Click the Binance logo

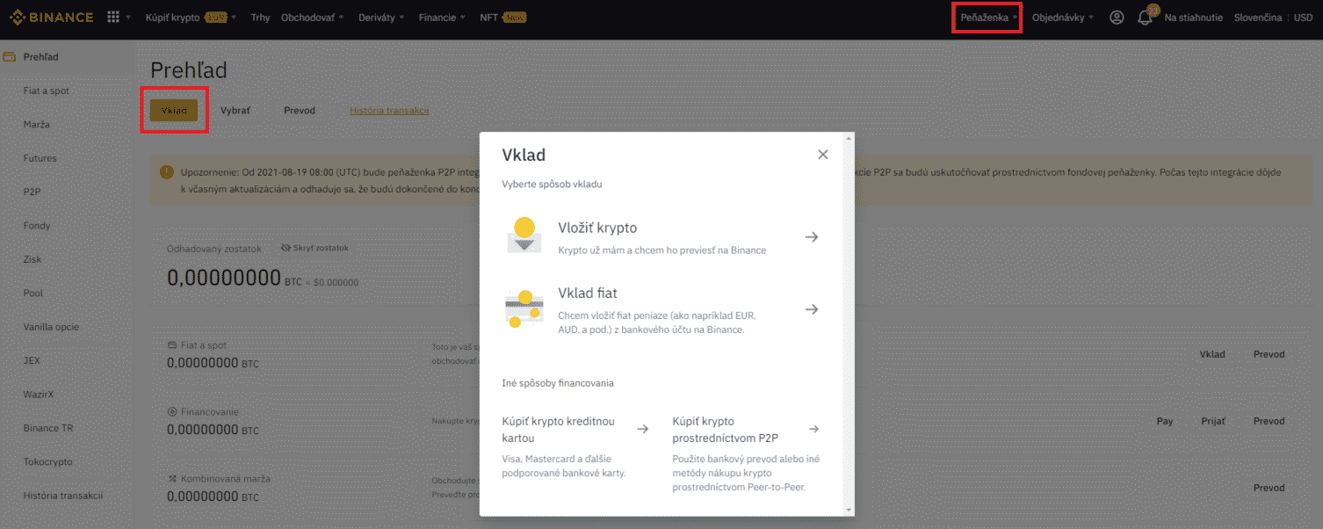(x=51, y=18)
